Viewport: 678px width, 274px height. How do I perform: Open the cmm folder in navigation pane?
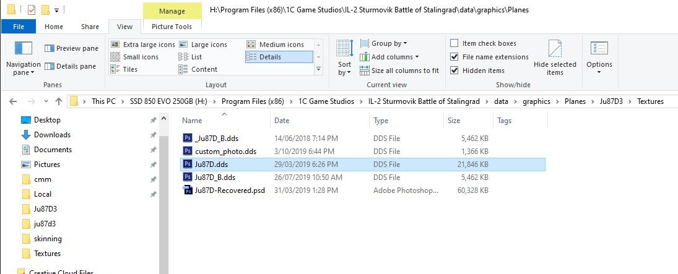(x=42, y=179)
